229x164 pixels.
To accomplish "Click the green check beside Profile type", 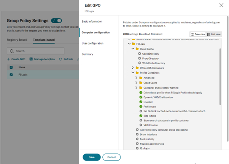I will point(141,106).
